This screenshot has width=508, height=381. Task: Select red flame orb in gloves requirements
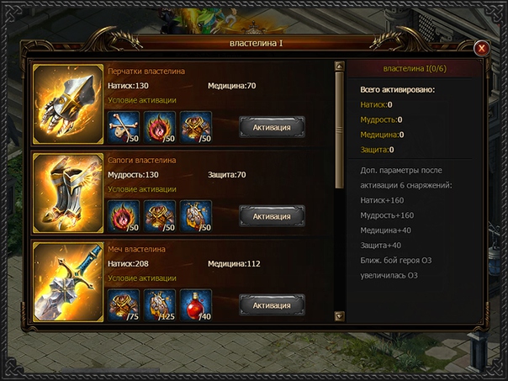[x=160, y=127]
